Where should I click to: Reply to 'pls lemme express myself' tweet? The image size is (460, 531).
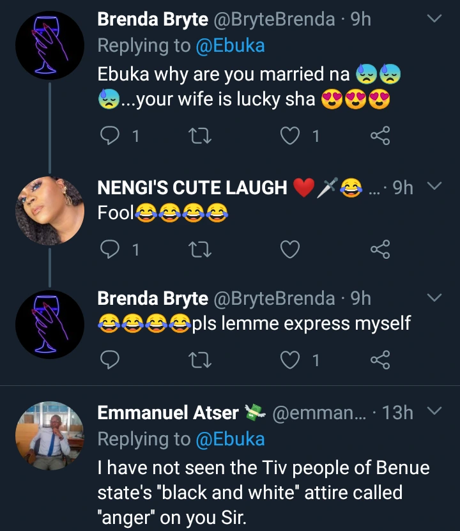[111, 360]
